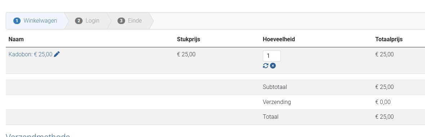
Task: Click the Verzending row label
Action: click(x=277, y=102)
